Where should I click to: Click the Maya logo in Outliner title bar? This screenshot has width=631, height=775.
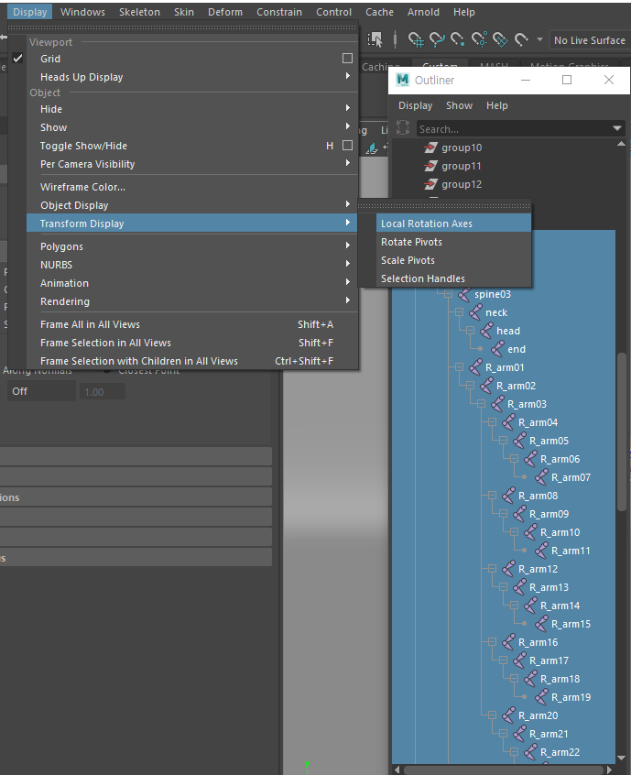403,80
